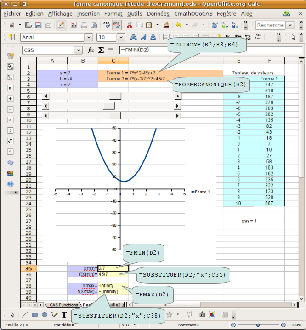The image size is (306, 330).
Task: Click the CAS square root icon
Action: (10, 141)
